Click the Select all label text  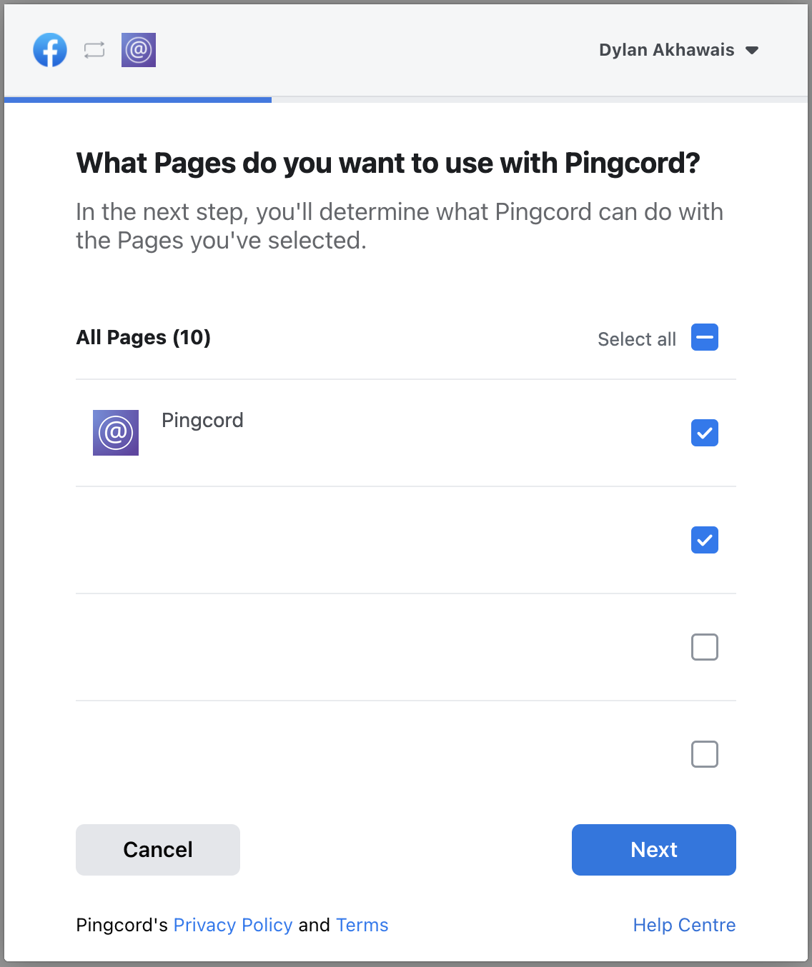(637, 339)
